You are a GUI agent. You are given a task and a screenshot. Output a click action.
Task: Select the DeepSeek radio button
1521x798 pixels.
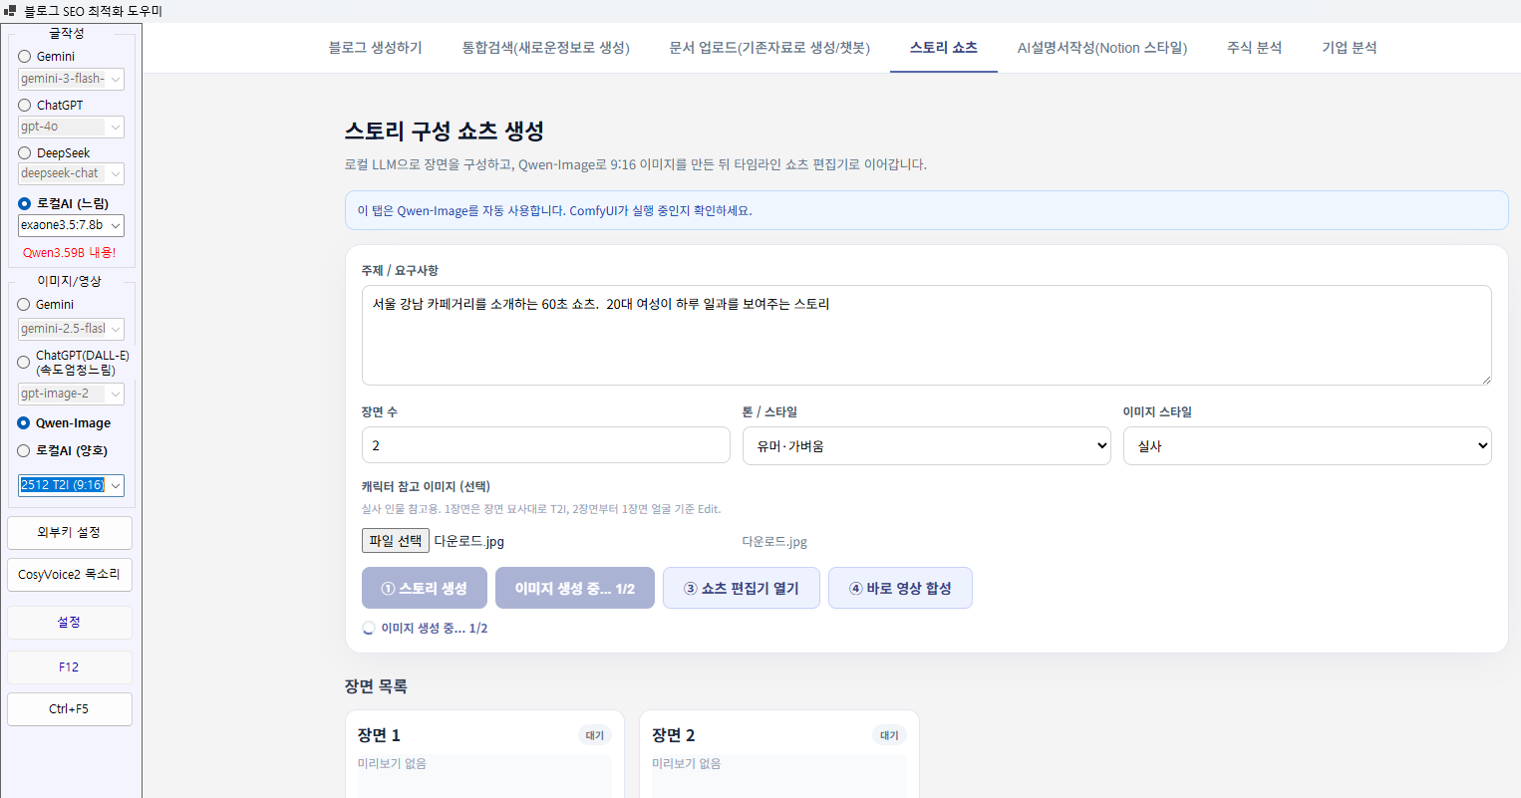click(x=25, y=153)
